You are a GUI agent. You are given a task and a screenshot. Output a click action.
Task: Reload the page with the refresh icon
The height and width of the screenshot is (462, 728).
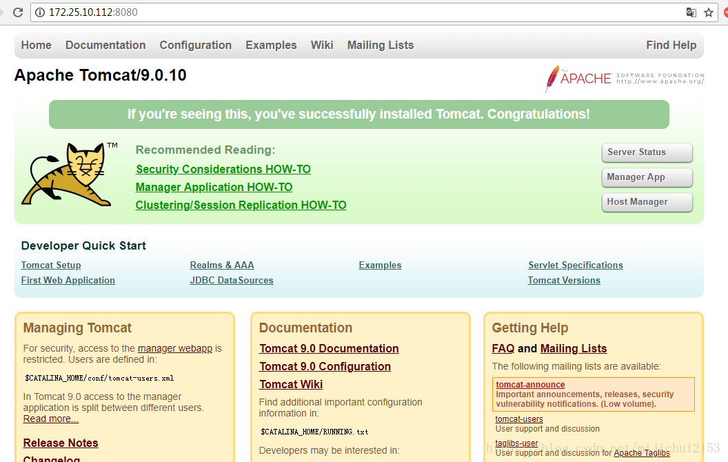(x=18, y=12)
